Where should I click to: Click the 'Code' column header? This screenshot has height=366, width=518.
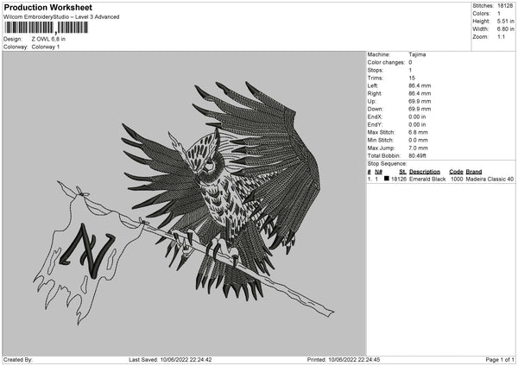coord(456,172)
